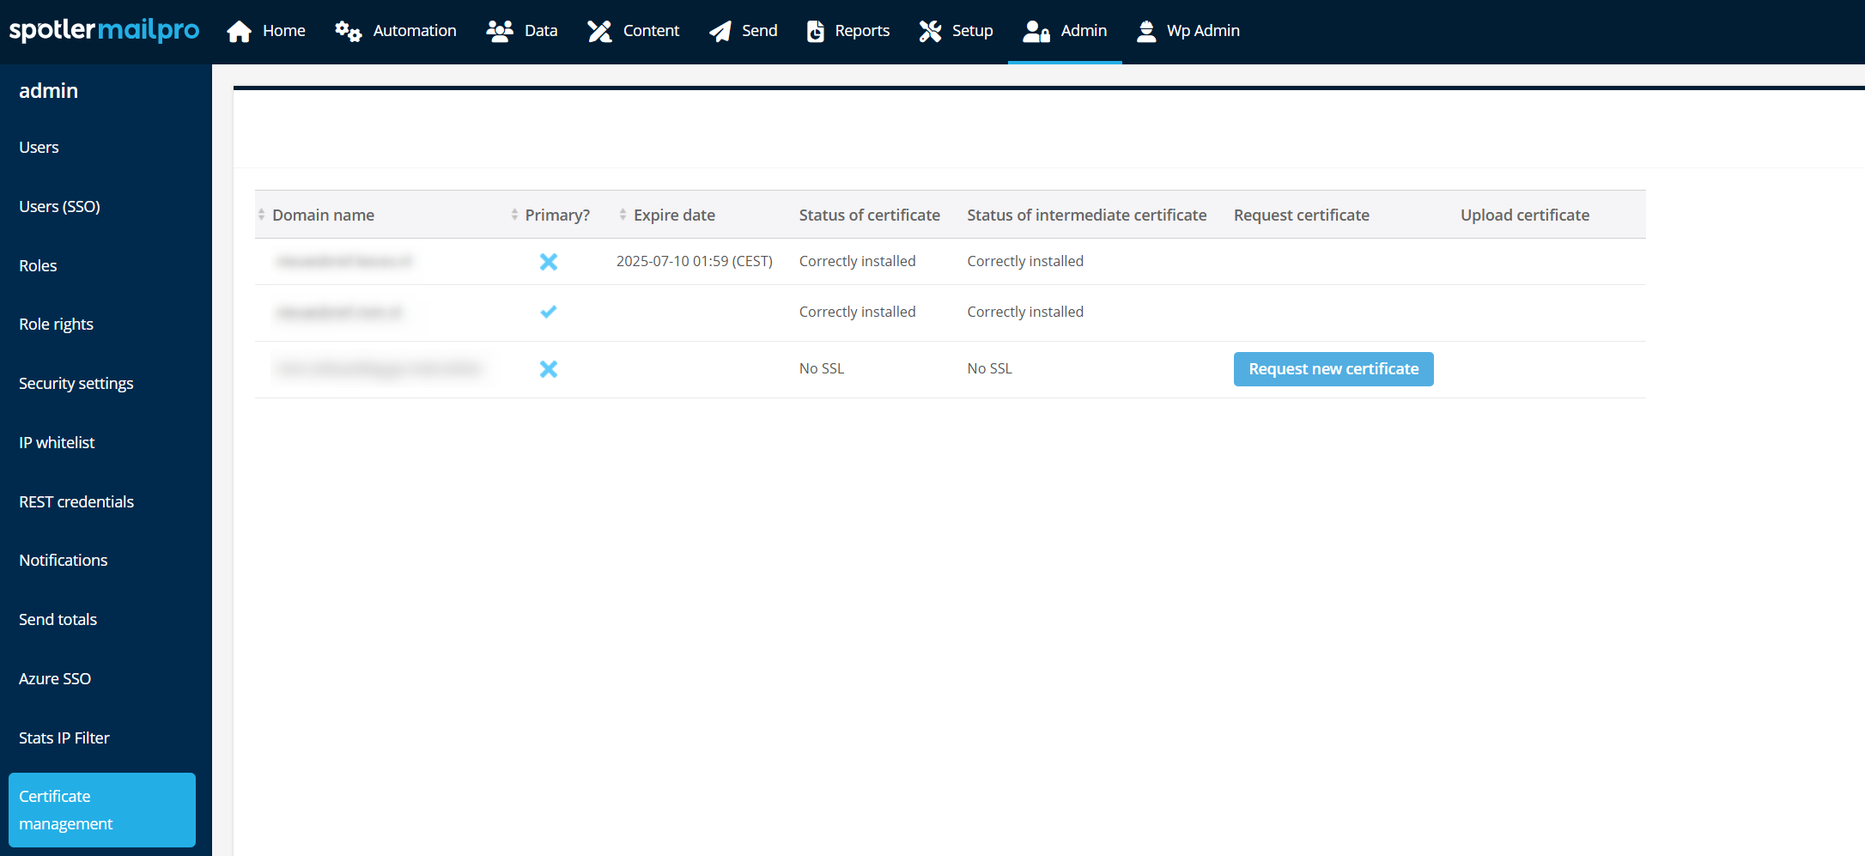Toggle primary checkmark in second domain row

pos(548,312)
